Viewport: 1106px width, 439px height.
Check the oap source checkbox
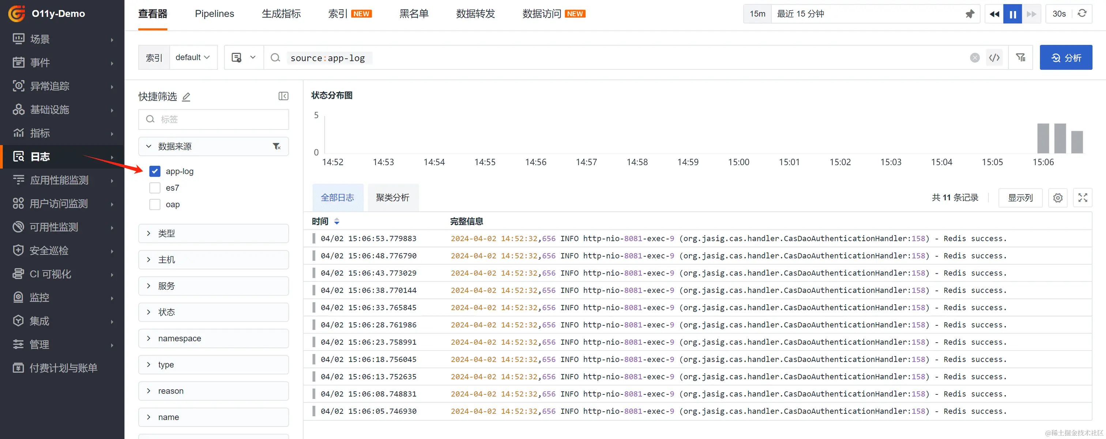coord(155,204)
